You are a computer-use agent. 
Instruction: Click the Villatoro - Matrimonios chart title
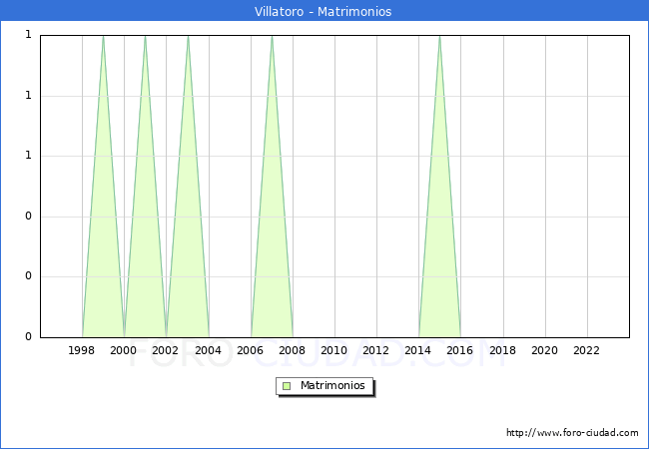(323, 12)
